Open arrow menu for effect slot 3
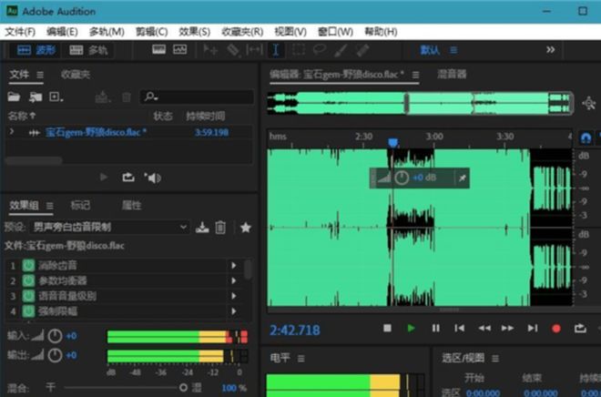Viewport: 601px width, 397px height. 234,296
